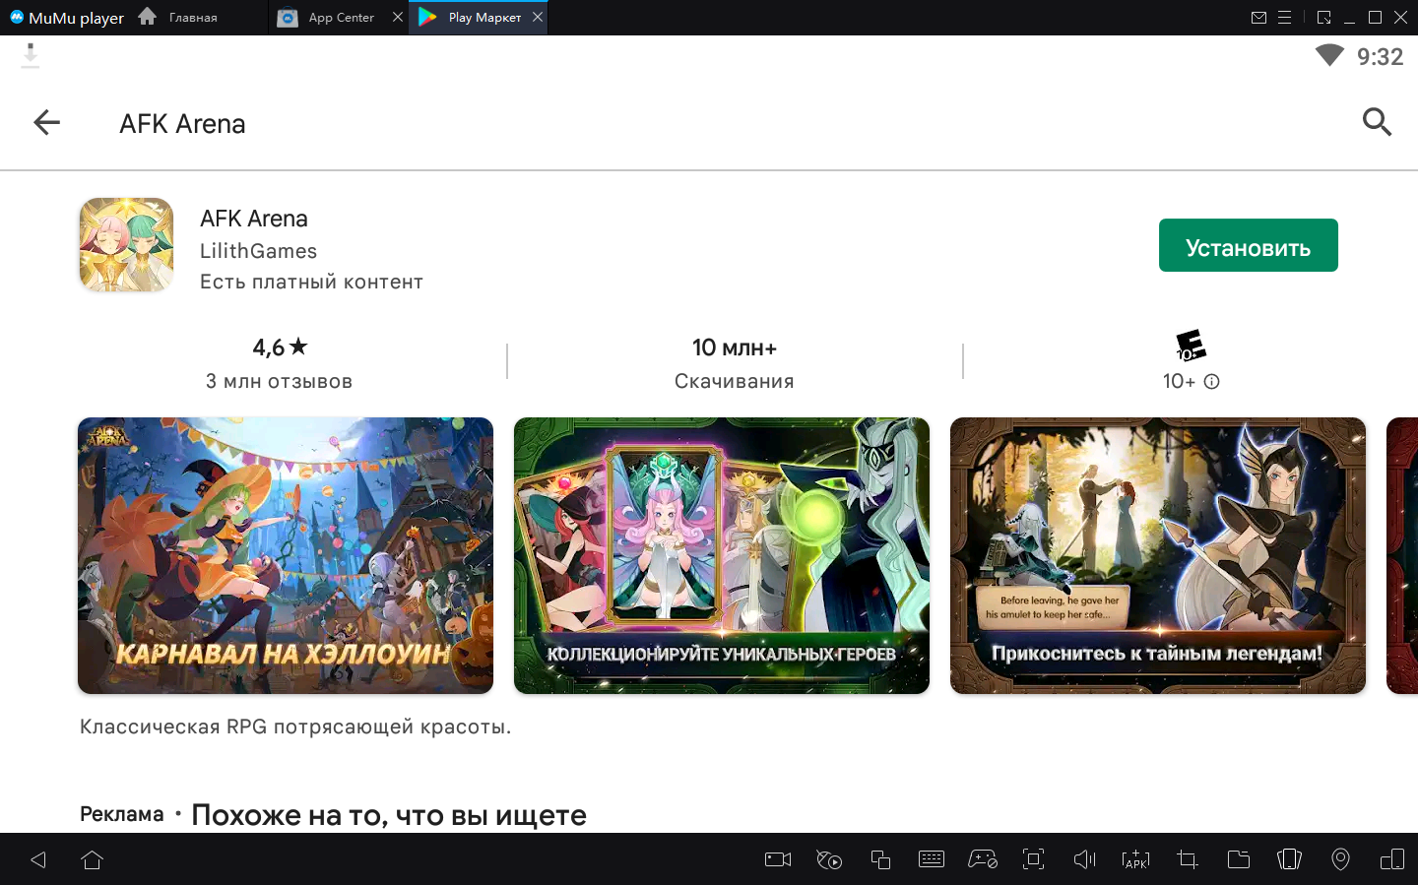Set virtual location with the pin icon

pyautogui.click(x=1340, y=859)
